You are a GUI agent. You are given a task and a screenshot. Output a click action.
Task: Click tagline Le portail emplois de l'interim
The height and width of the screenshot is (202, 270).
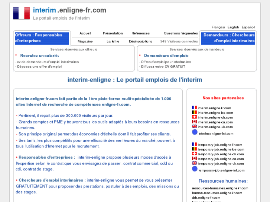(61, 18)
